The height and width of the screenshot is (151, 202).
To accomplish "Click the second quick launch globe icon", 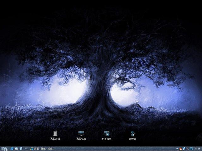I will pos(16,148).
